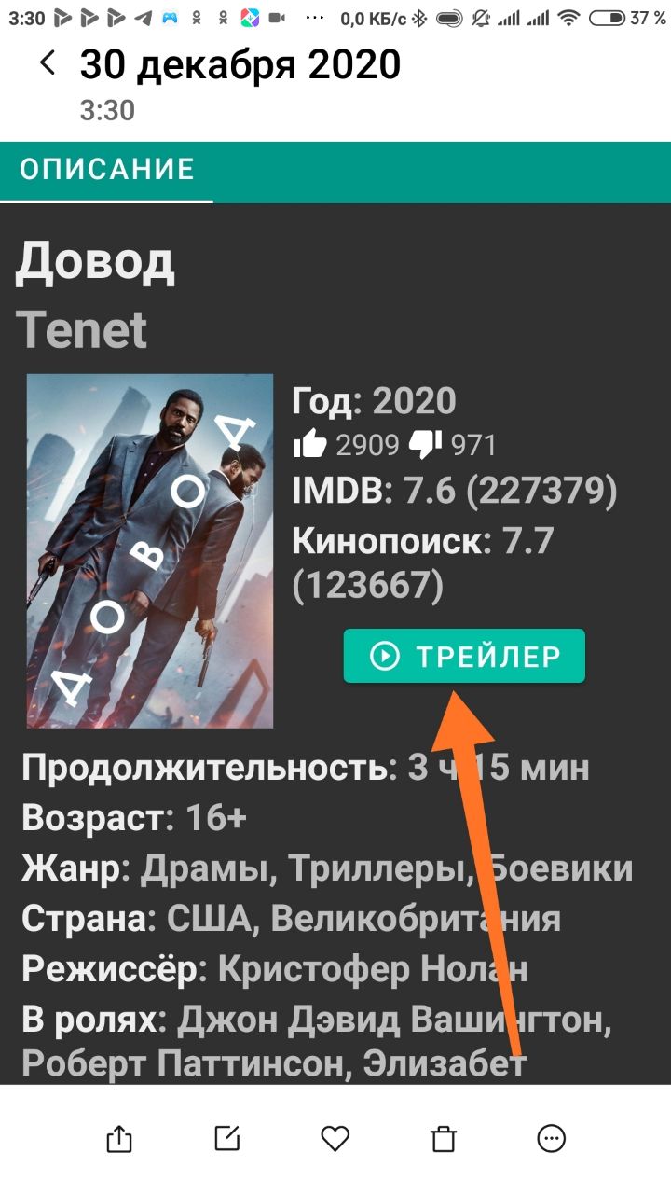Tap the thumbs up like icon
This screenshot has height=1194, width=671.
tap(309, 445)
